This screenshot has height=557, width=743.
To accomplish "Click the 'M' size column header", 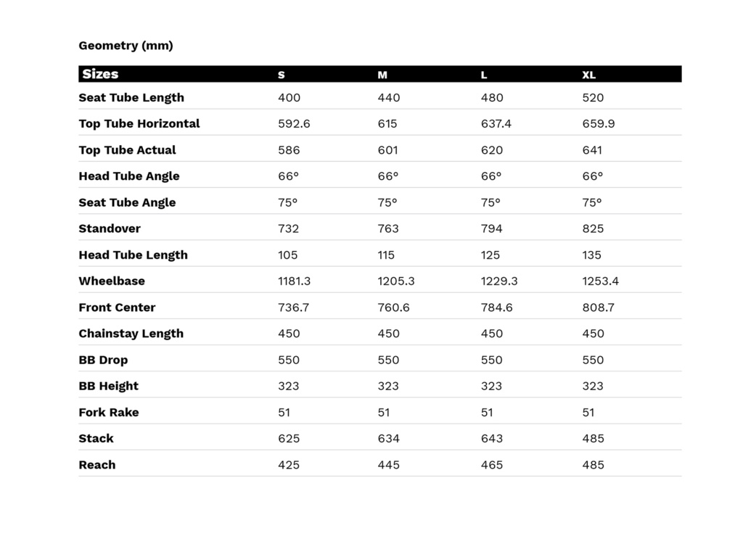I will [382, 75].
